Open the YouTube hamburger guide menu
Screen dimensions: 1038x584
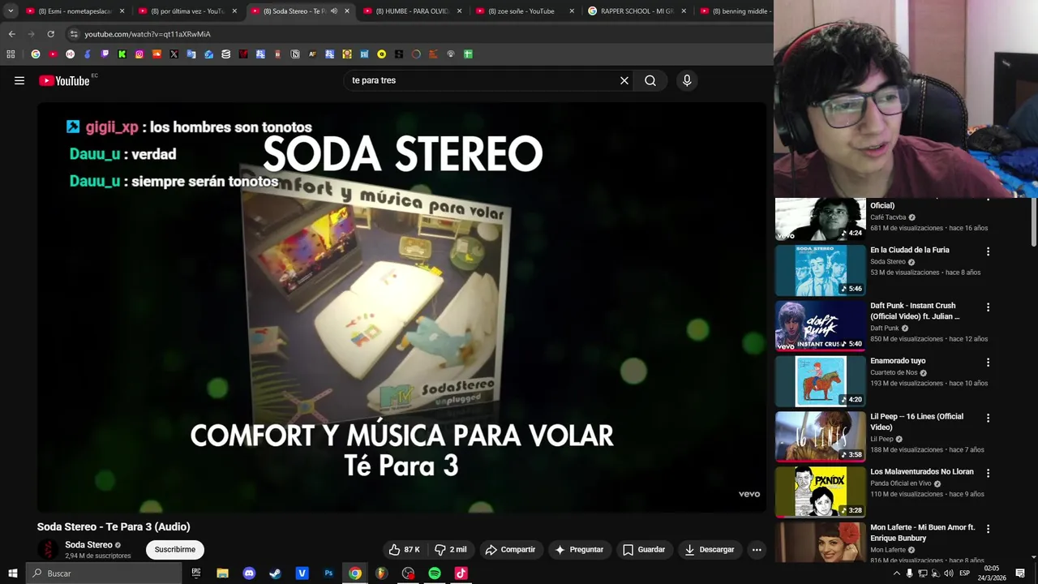pyautogui.click(x=19, y=80)
